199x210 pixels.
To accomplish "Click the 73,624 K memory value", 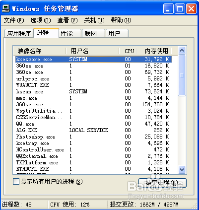I will click(157, 91).
